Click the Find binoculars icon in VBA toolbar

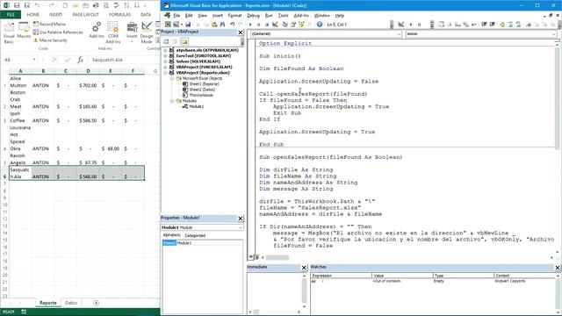pos(222,25)
